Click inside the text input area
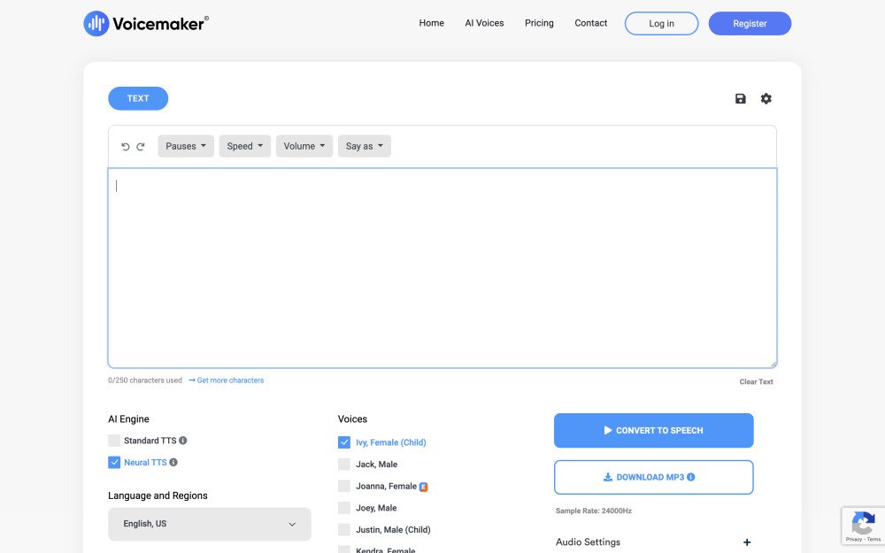The width and height of the screenshot is (885, 553). (x=442, y=267)
